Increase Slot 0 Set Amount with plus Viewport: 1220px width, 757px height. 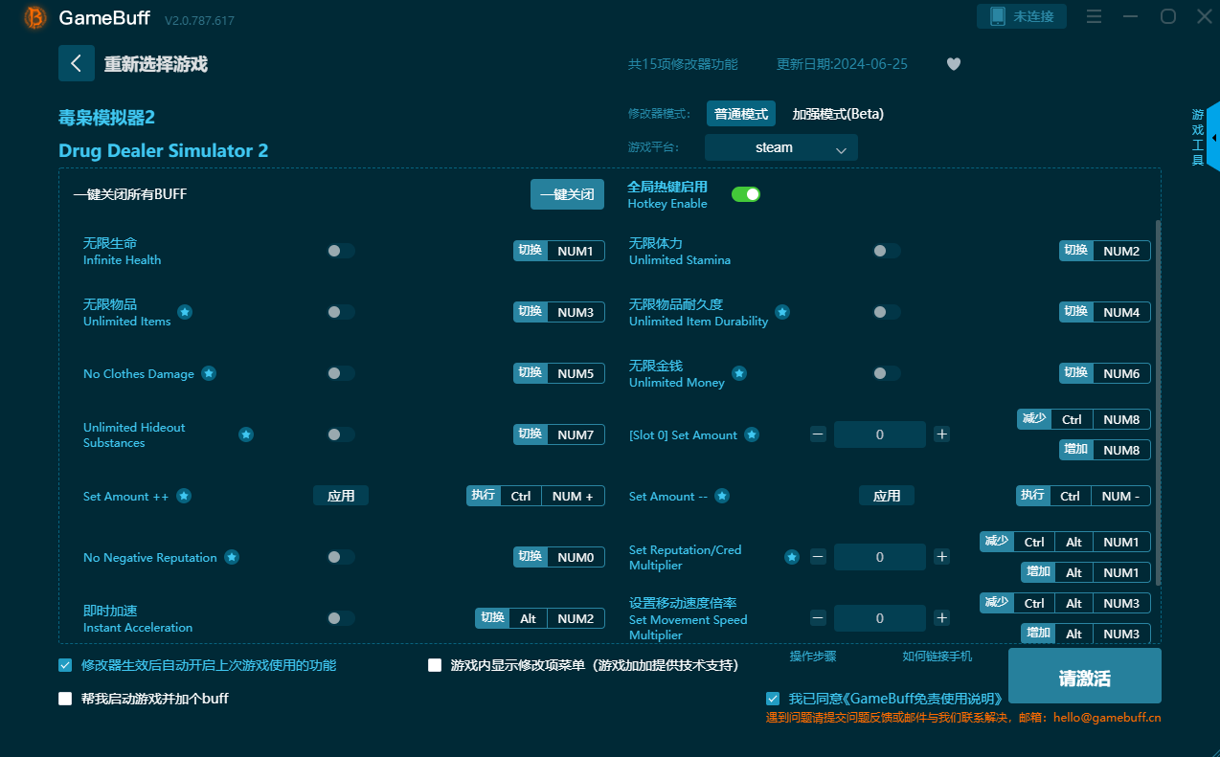pyautogui.click(x=941, y=434)
